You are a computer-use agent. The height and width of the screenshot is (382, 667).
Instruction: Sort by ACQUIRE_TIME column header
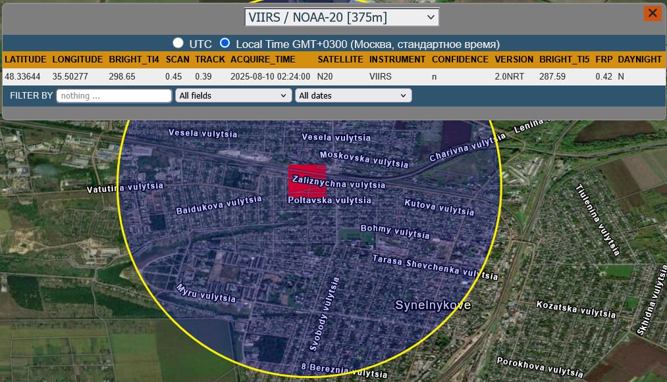(x=263, y=59)
